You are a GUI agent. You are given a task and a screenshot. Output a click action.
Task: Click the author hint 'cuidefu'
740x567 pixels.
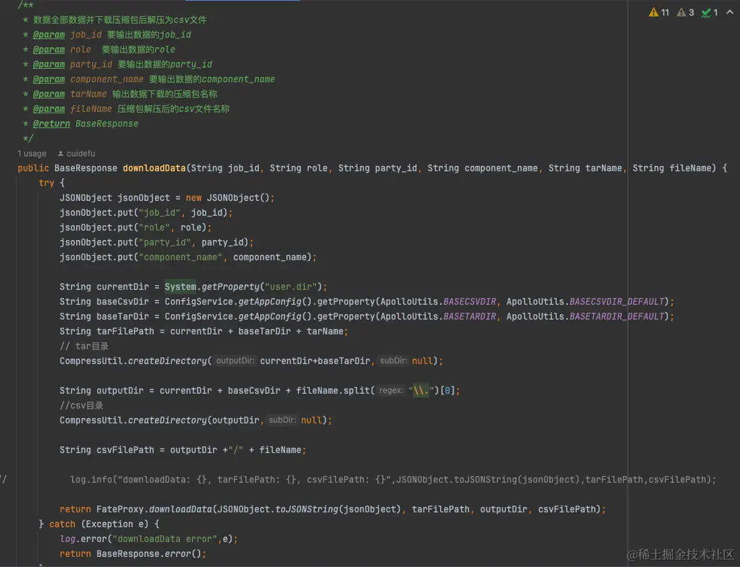pyautogui.click(x=76, y=154)
